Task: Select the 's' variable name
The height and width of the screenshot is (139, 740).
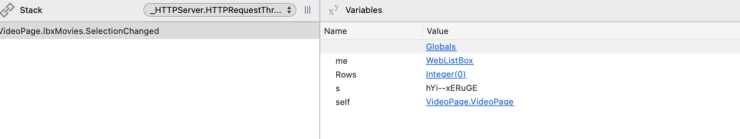Action: 338,89
